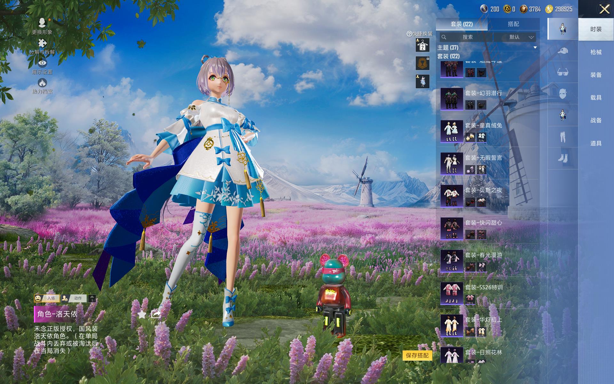Open the 道具 menu tab

coord(596,143)
